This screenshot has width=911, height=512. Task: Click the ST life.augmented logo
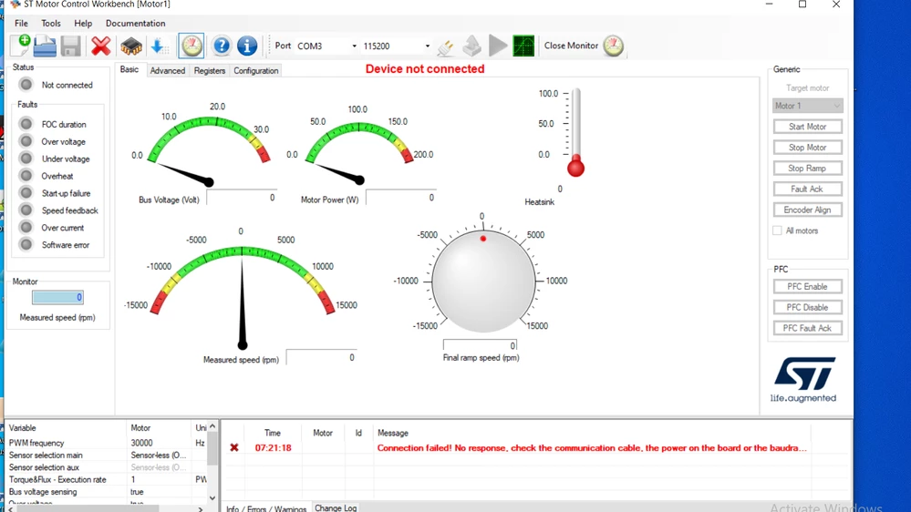click(x=804, y=380)
